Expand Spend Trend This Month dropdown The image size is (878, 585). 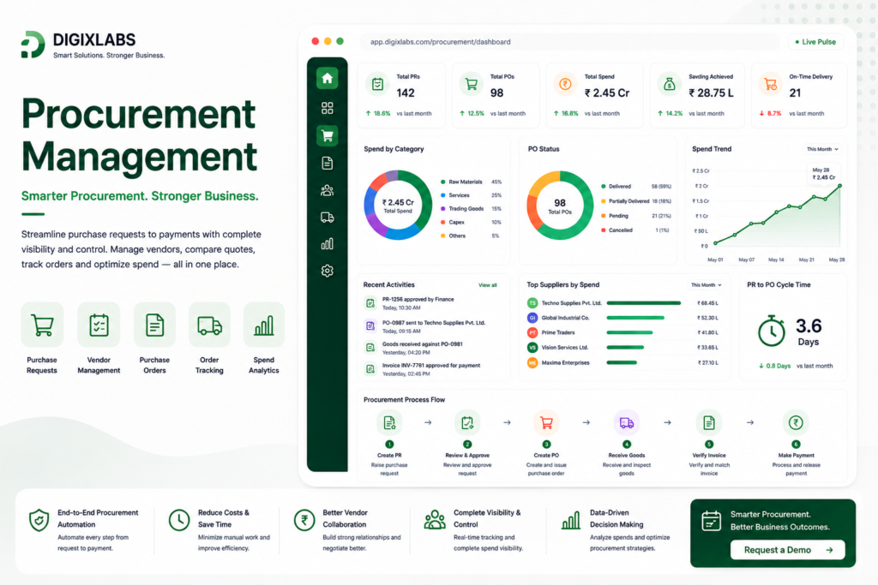[822, 149]
